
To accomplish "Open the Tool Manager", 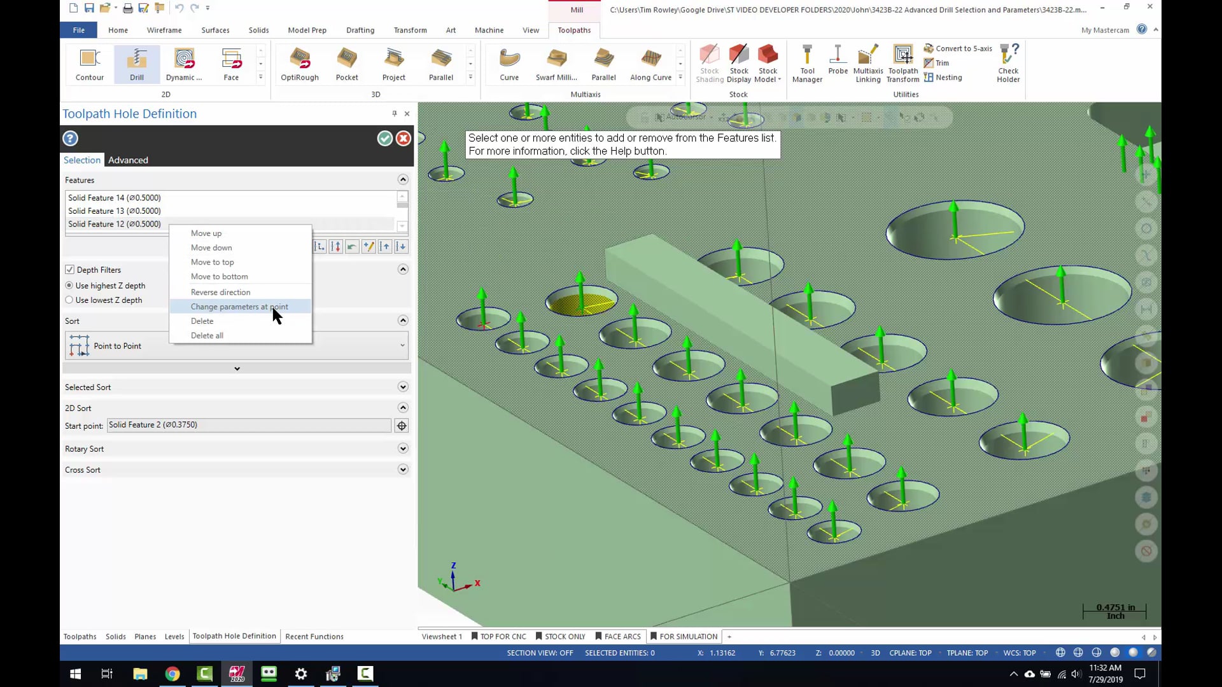I will pyautogui.click(x=807, y=64).
